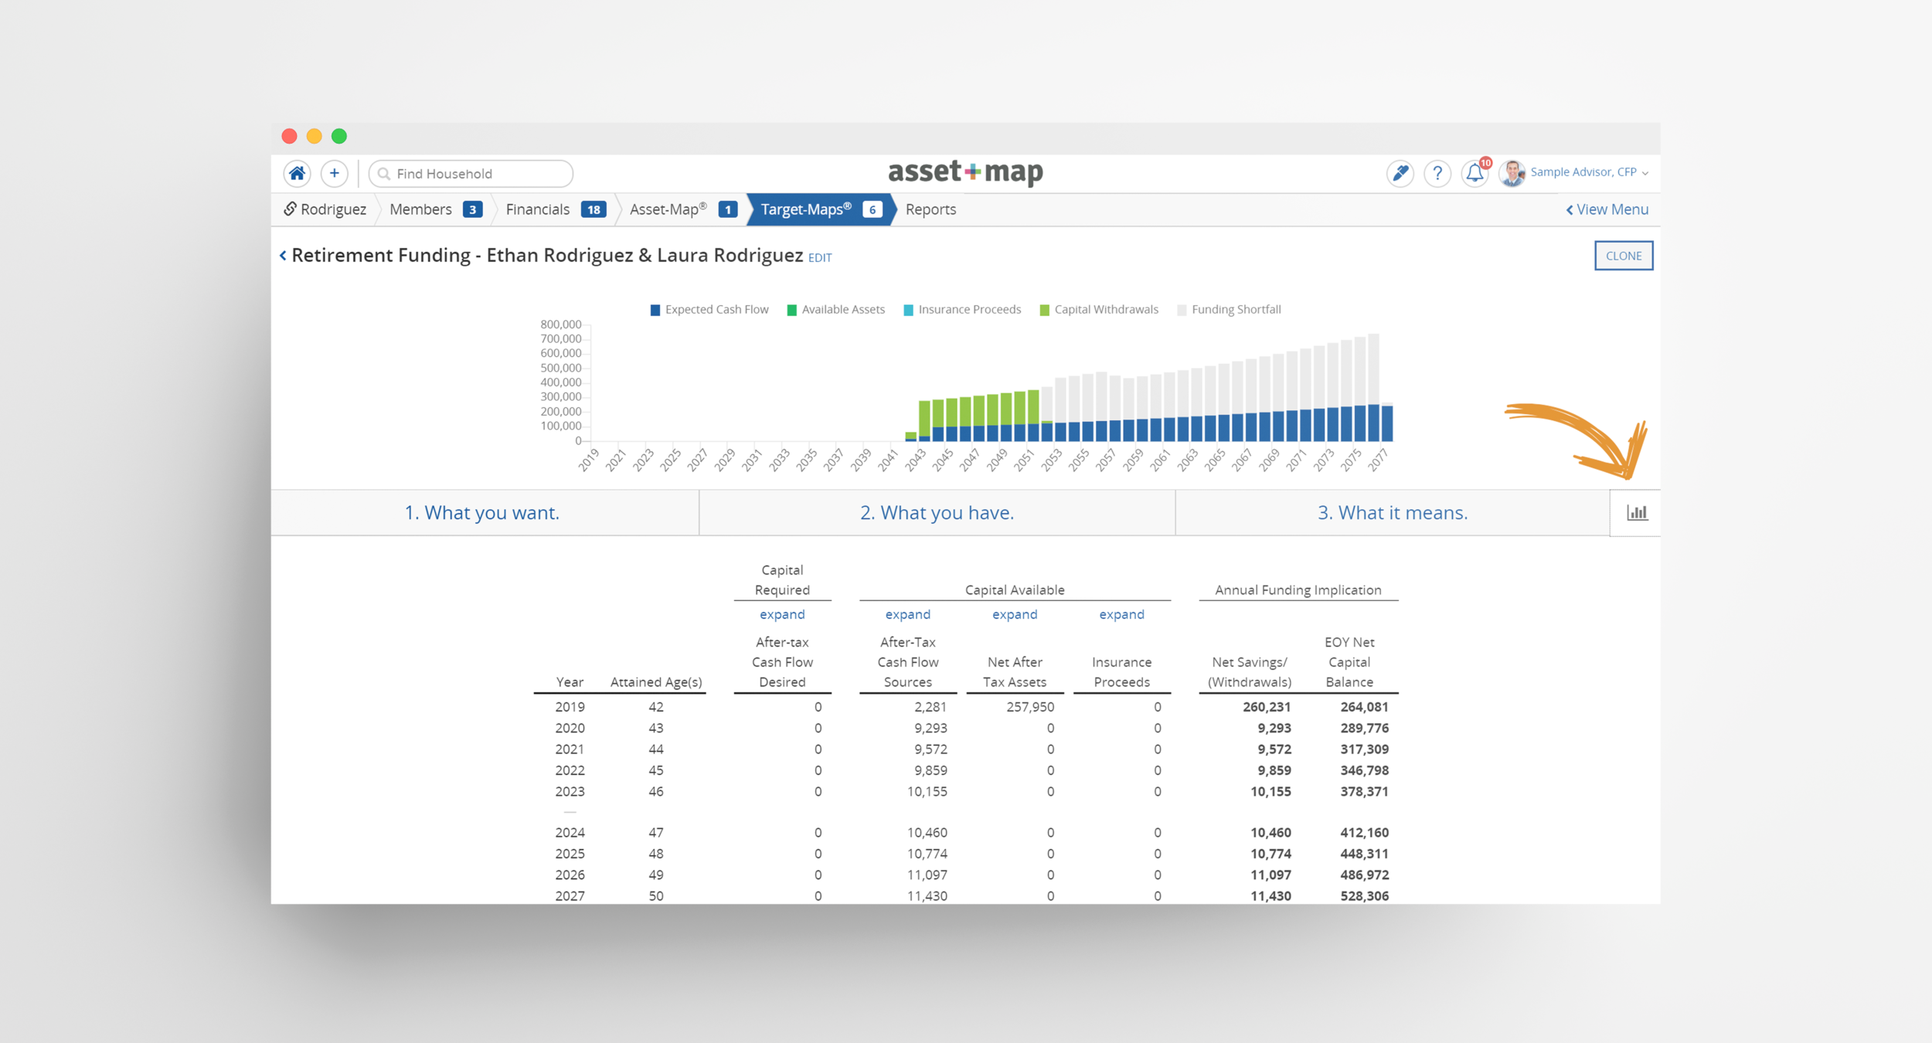Expand the Insurance Proceeds column
Viewport: 1932px width, 1043px height.
(1121, 614)
